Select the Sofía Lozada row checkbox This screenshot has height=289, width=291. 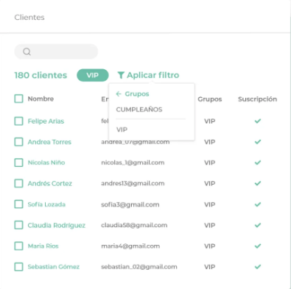pyautogui.click(x=18, y=204)
